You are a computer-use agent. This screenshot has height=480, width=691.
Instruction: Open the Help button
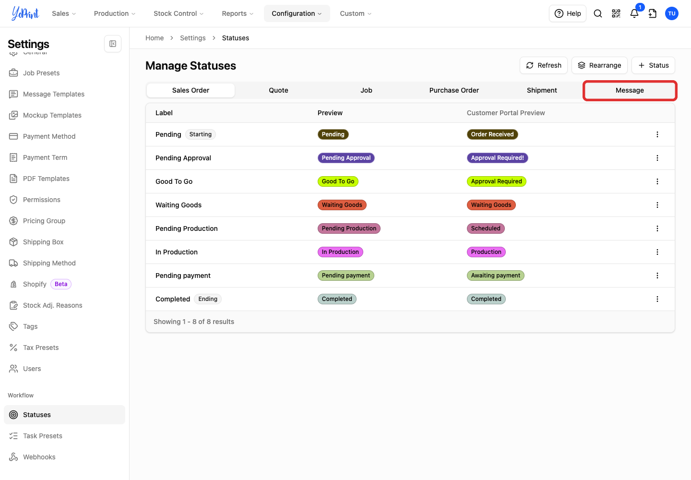pos(568,13)
